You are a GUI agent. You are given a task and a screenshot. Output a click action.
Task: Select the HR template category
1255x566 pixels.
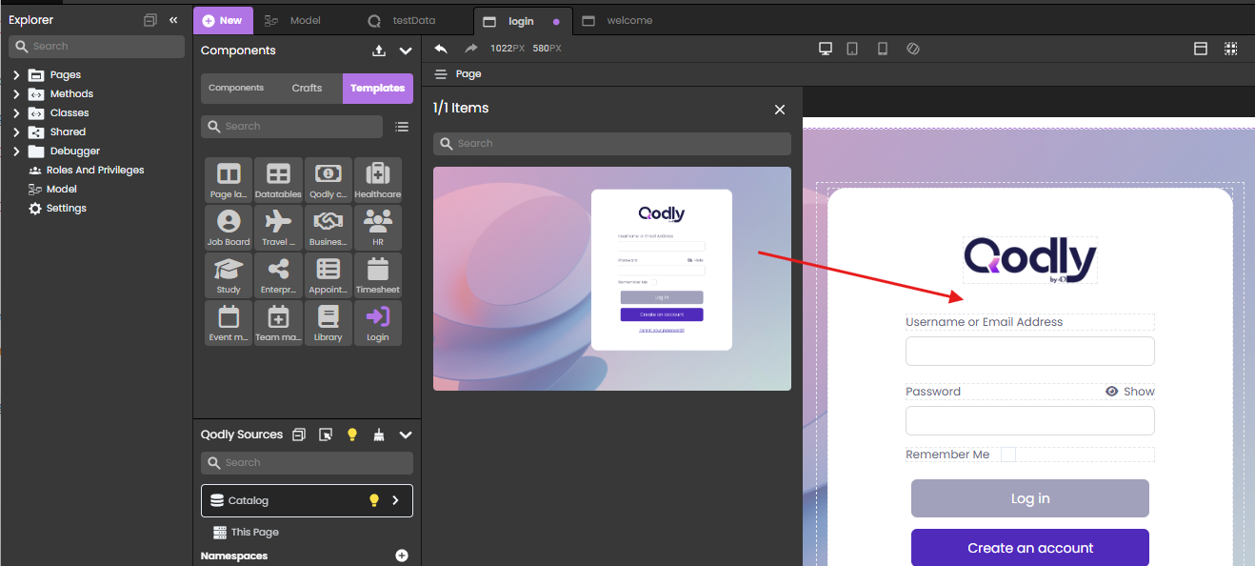(378, 228)
